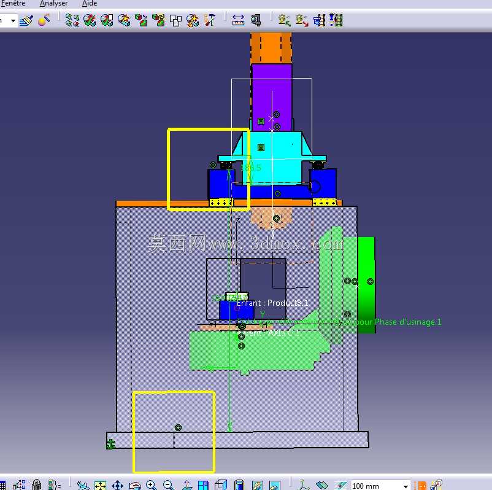Select the cyan bracket part

pos(272,157)
